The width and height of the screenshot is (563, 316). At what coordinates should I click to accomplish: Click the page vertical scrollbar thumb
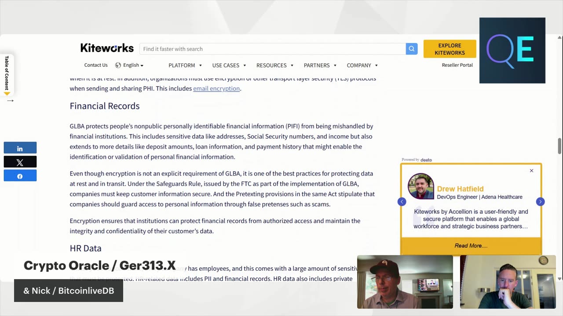[559, 146]
